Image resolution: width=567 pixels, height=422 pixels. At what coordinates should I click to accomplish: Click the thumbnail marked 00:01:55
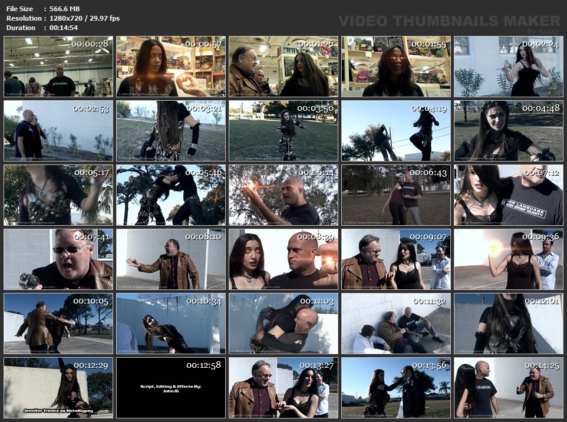396,67
